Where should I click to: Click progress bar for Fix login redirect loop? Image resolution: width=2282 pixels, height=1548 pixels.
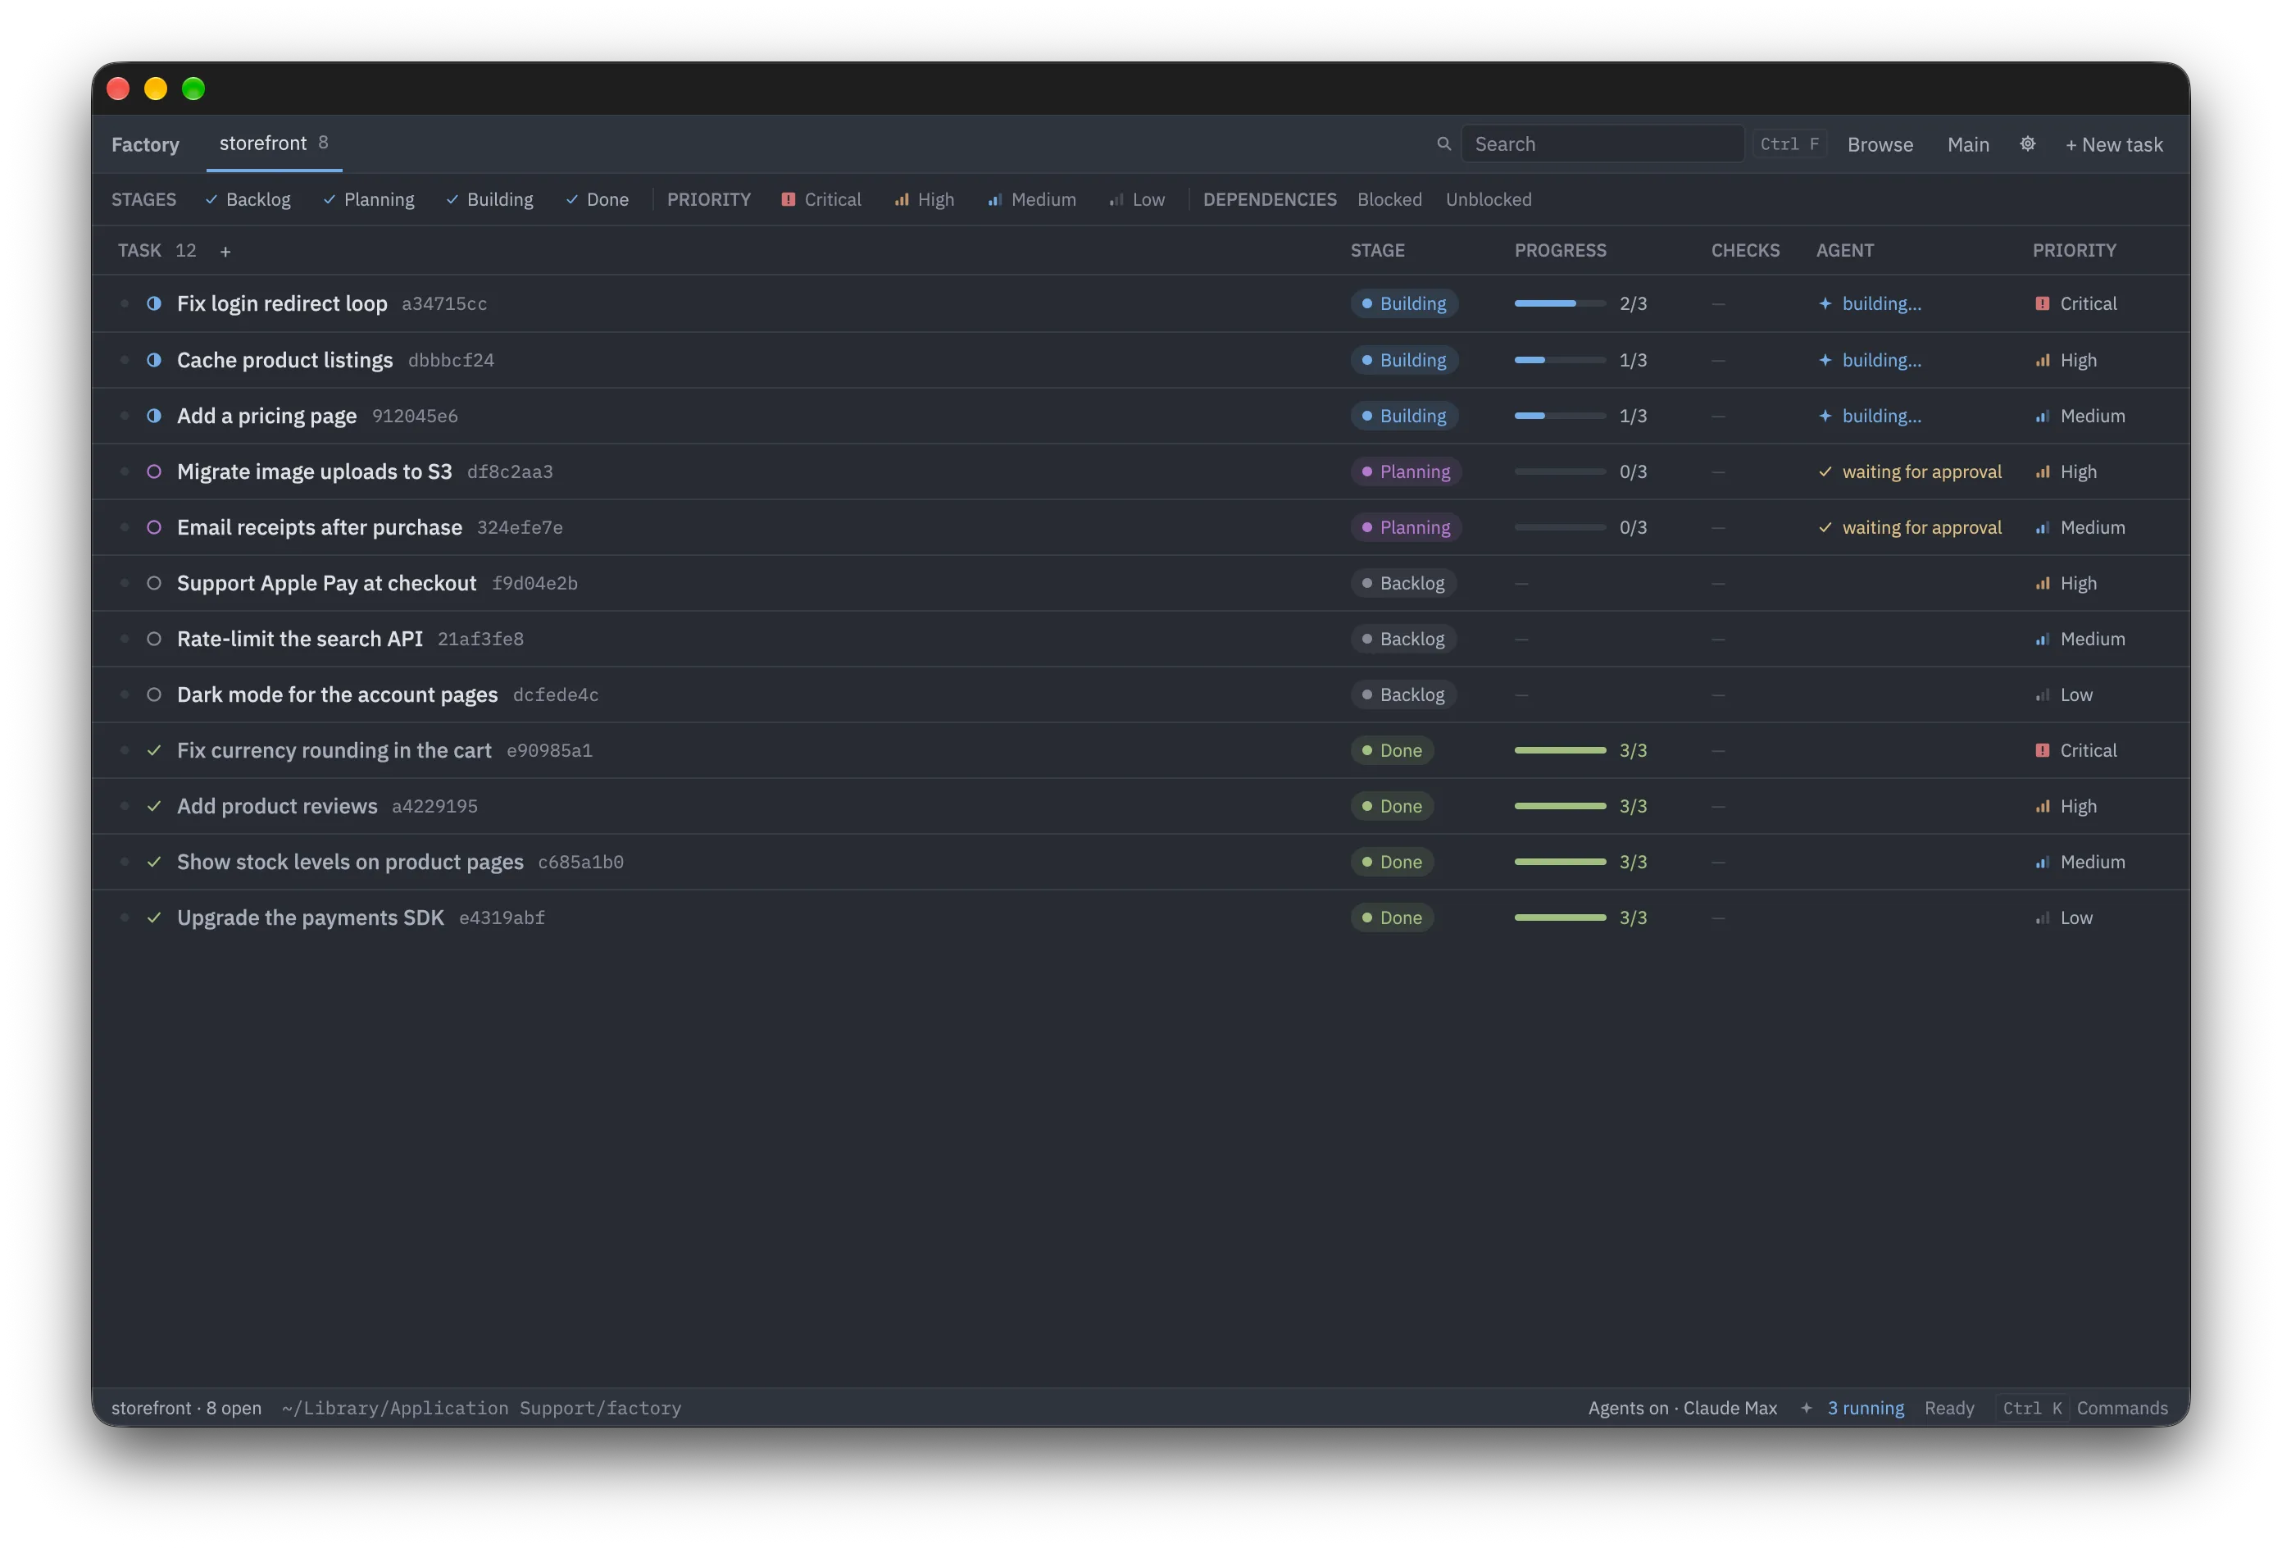[1561, 303]
